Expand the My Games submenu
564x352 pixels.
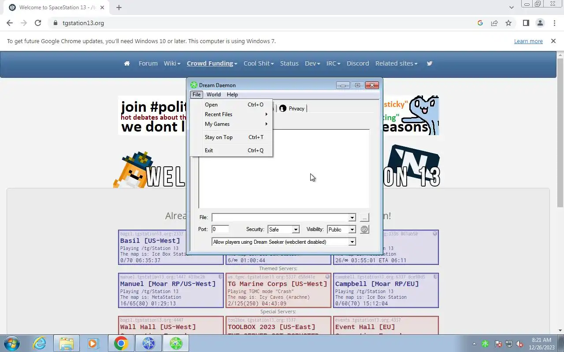pos(231,124)
